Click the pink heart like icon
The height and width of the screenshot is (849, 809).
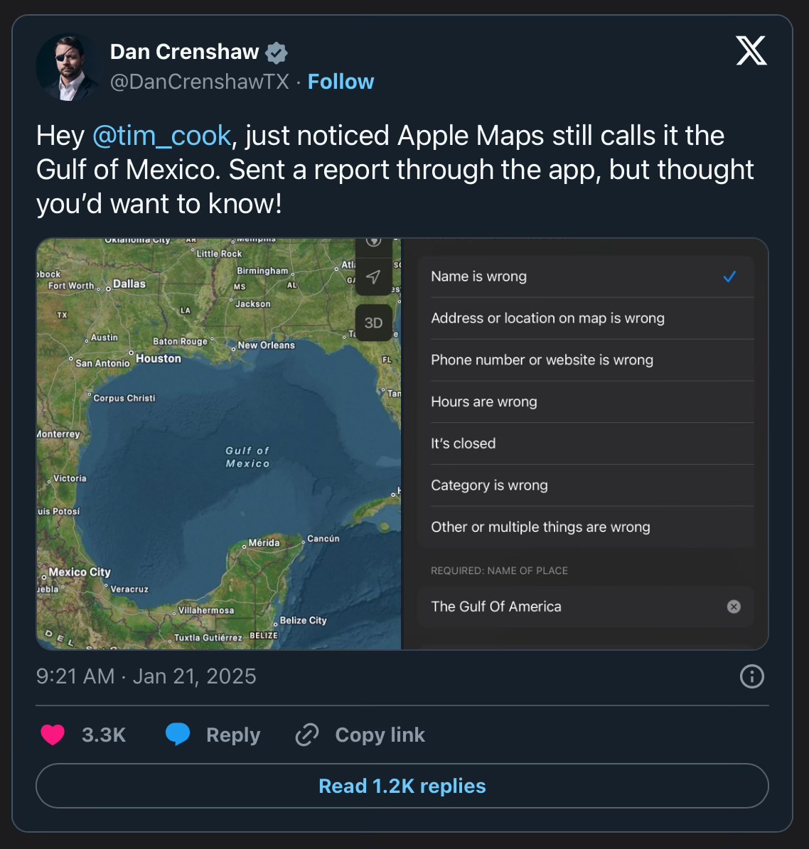pyautogui.click(x=53, y=735)
